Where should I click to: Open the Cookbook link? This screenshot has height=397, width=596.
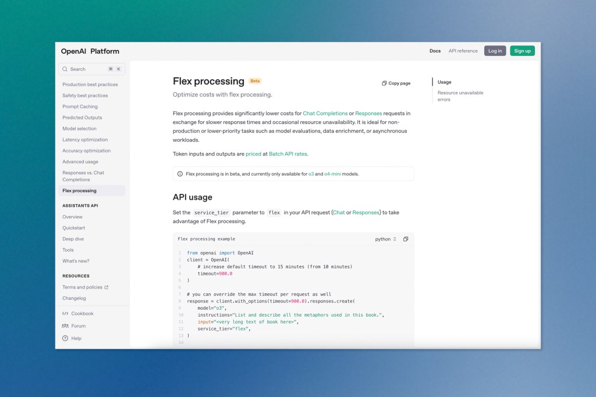tap(82, 313)
